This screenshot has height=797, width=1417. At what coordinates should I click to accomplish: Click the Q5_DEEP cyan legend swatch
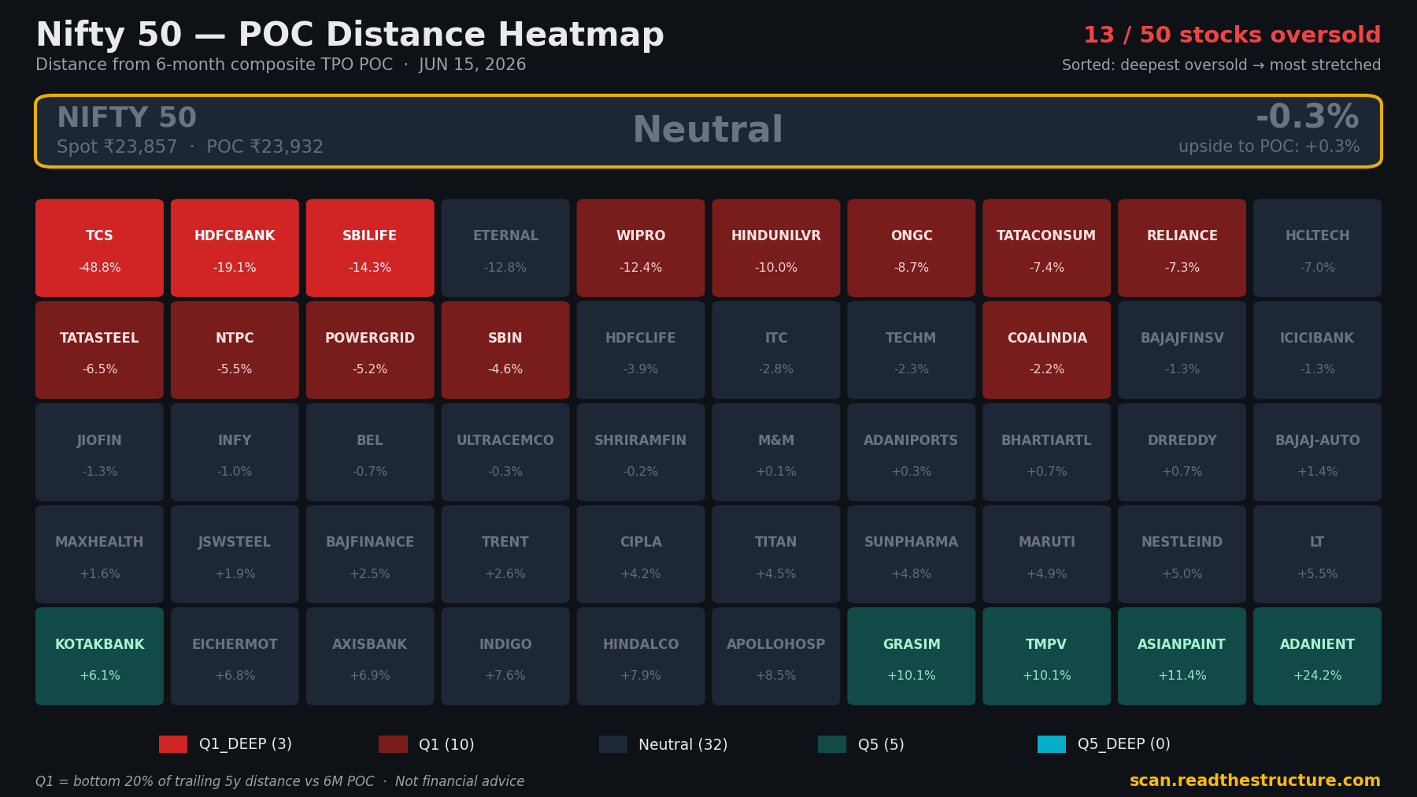(1052, 744)
